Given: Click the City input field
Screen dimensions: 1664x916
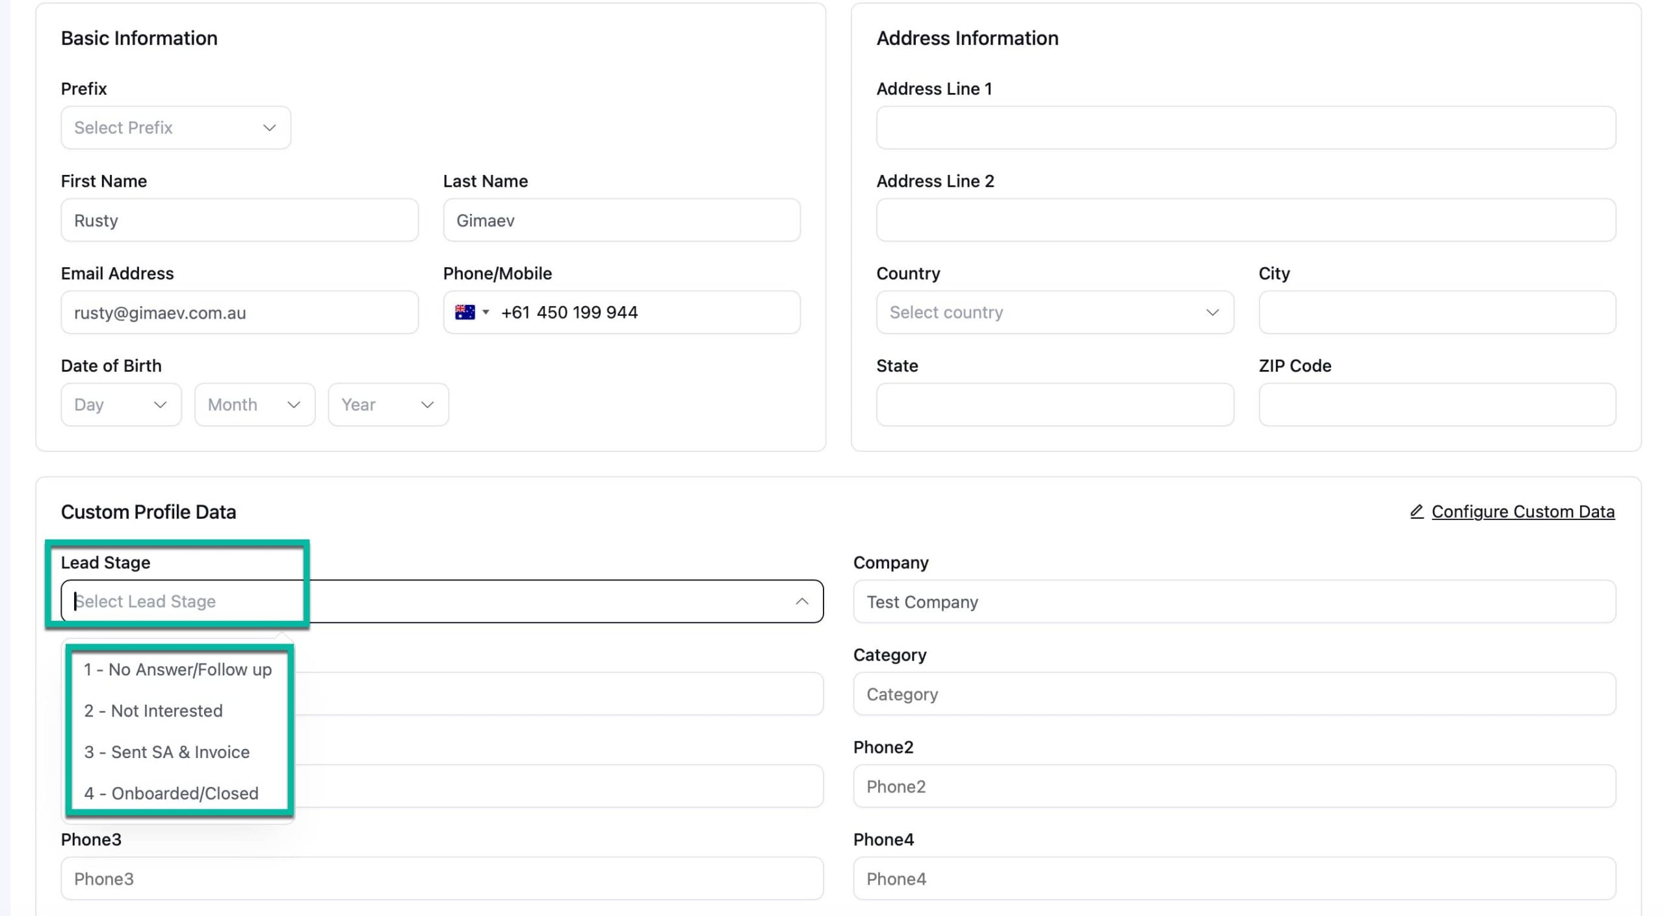Looking at the screenshot, I should (1437, 312).
